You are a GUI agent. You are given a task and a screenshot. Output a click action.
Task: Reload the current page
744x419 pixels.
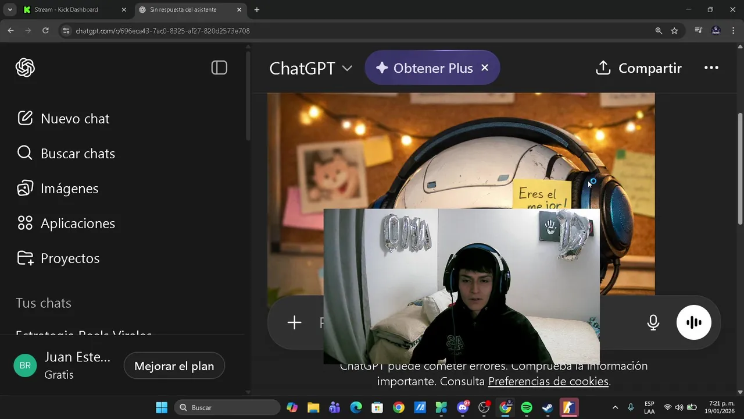pyautogui.click(x=45, y=31)
